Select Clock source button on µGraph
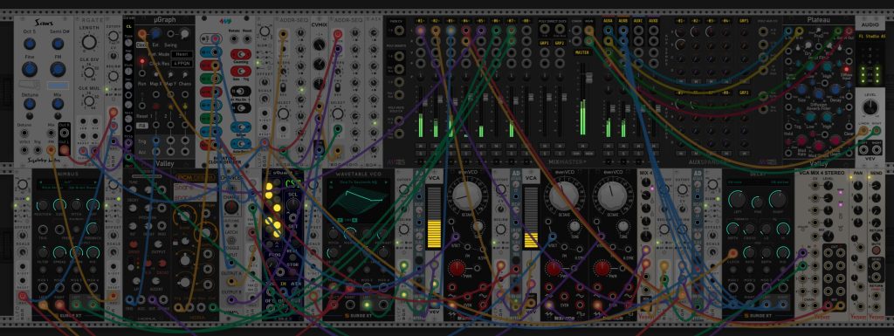Screen dimensions: 894x336 pyautogui.click(x=141, y=45)
